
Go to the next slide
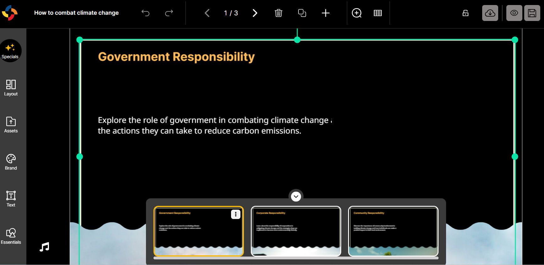point(255,13)
